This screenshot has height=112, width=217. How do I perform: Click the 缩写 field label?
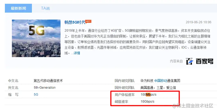pos(13,95)
